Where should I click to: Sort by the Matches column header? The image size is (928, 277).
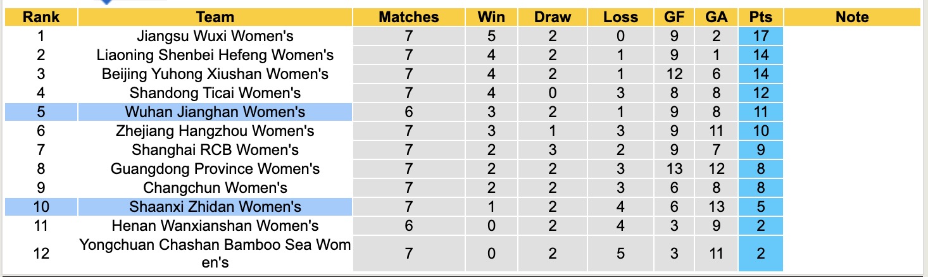coord(408,17)
